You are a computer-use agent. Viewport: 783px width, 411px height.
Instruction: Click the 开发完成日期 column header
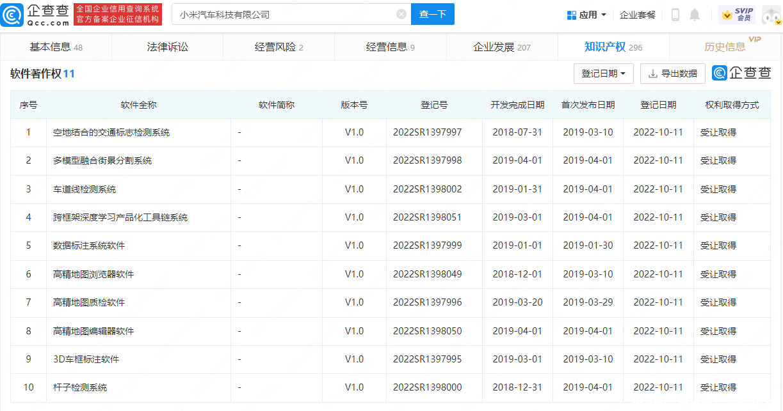[x=517, y=105]
